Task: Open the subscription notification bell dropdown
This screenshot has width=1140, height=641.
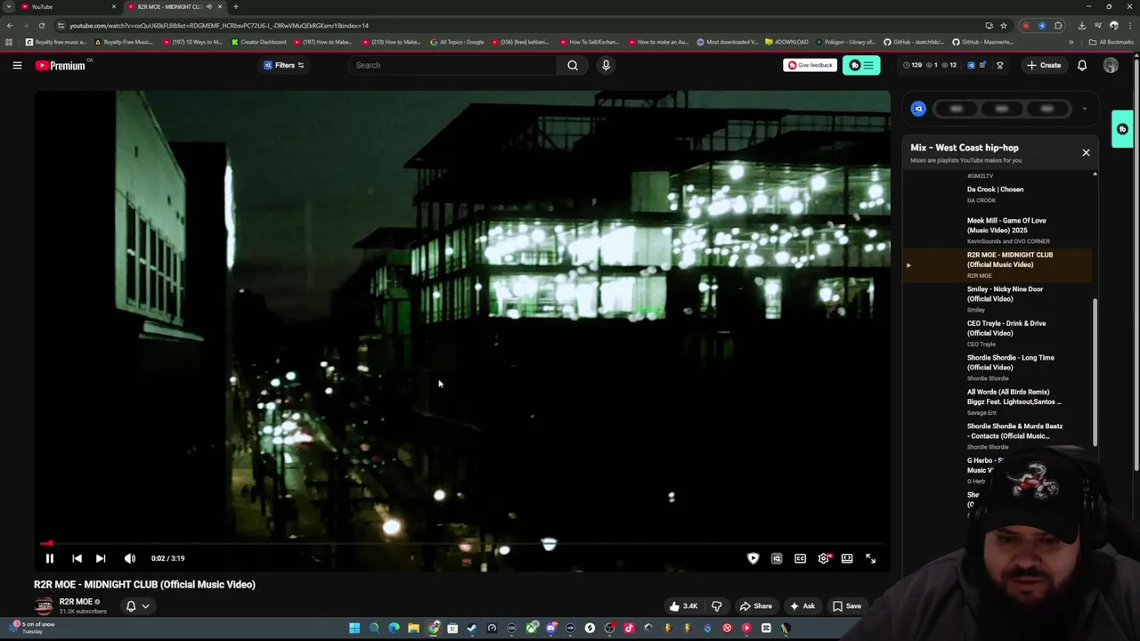Action: [137, 606]
